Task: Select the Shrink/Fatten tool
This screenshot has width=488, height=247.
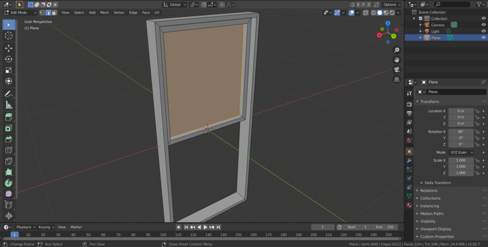Action: point(9,216)
